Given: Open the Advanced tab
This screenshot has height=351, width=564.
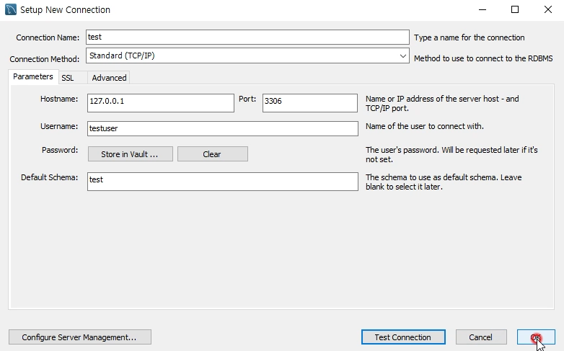Looking at the screenshot, I should pos(109,78).
